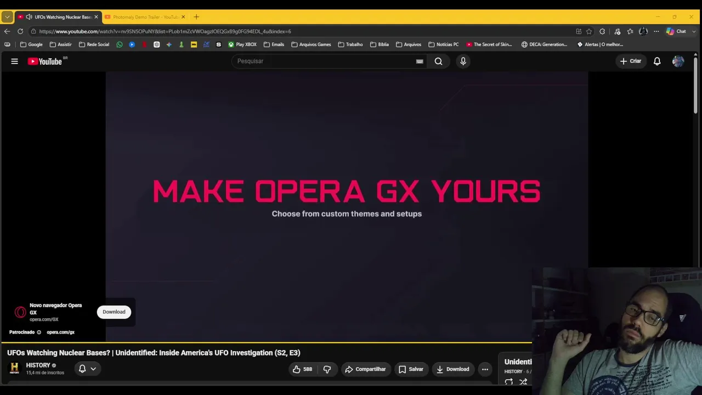Open the DECA: Generation bookmark
This screenshot has height=395, width=702.
click(x=545, y=44)
